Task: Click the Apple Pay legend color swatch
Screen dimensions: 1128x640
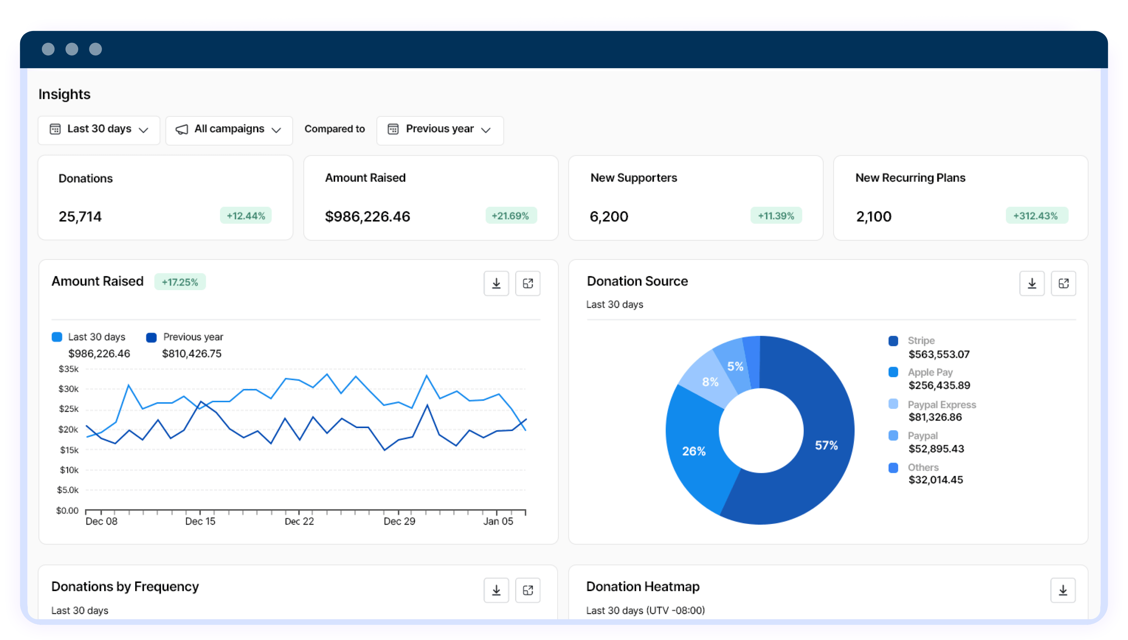Action: 893,372
